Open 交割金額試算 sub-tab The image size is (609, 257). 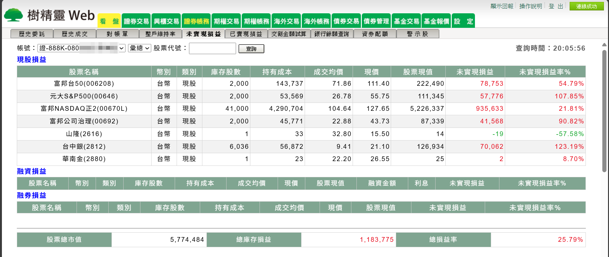(x=289, y=34)
